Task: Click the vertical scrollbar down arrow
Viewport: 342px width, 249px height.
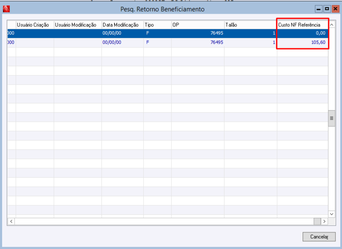Action: coord(332,214)
